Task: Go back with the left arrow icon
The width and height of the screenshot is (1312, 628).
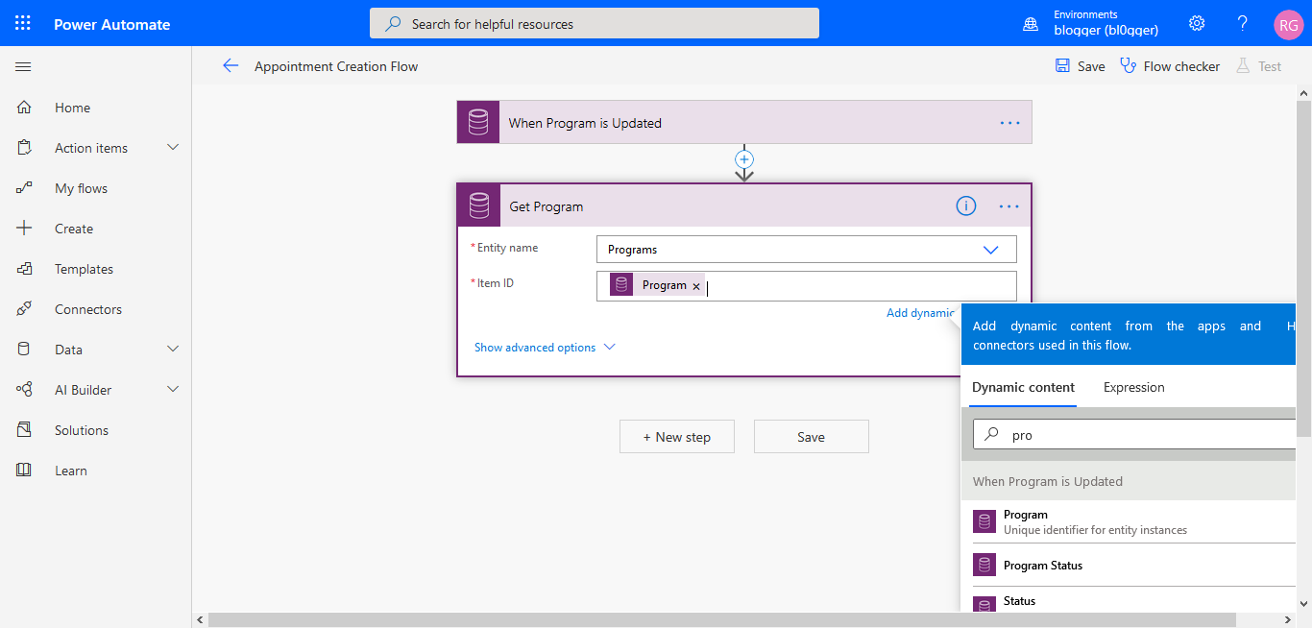Action: coord(231,65)
